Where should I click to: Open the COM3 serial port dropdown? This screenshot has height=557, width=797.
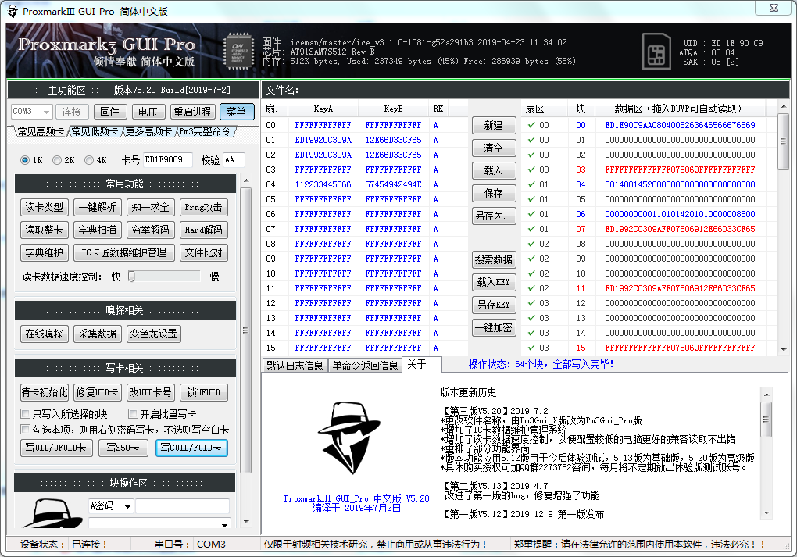tap(29, 112)
